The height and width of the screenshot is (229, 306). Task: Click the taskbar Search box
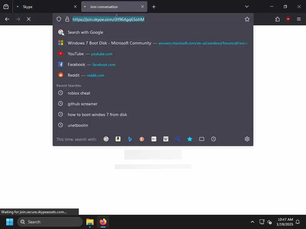(x=50, y=222)
